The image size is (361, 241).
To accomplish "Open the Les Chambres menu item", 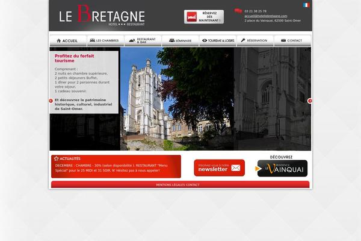I will click(105, 41).
